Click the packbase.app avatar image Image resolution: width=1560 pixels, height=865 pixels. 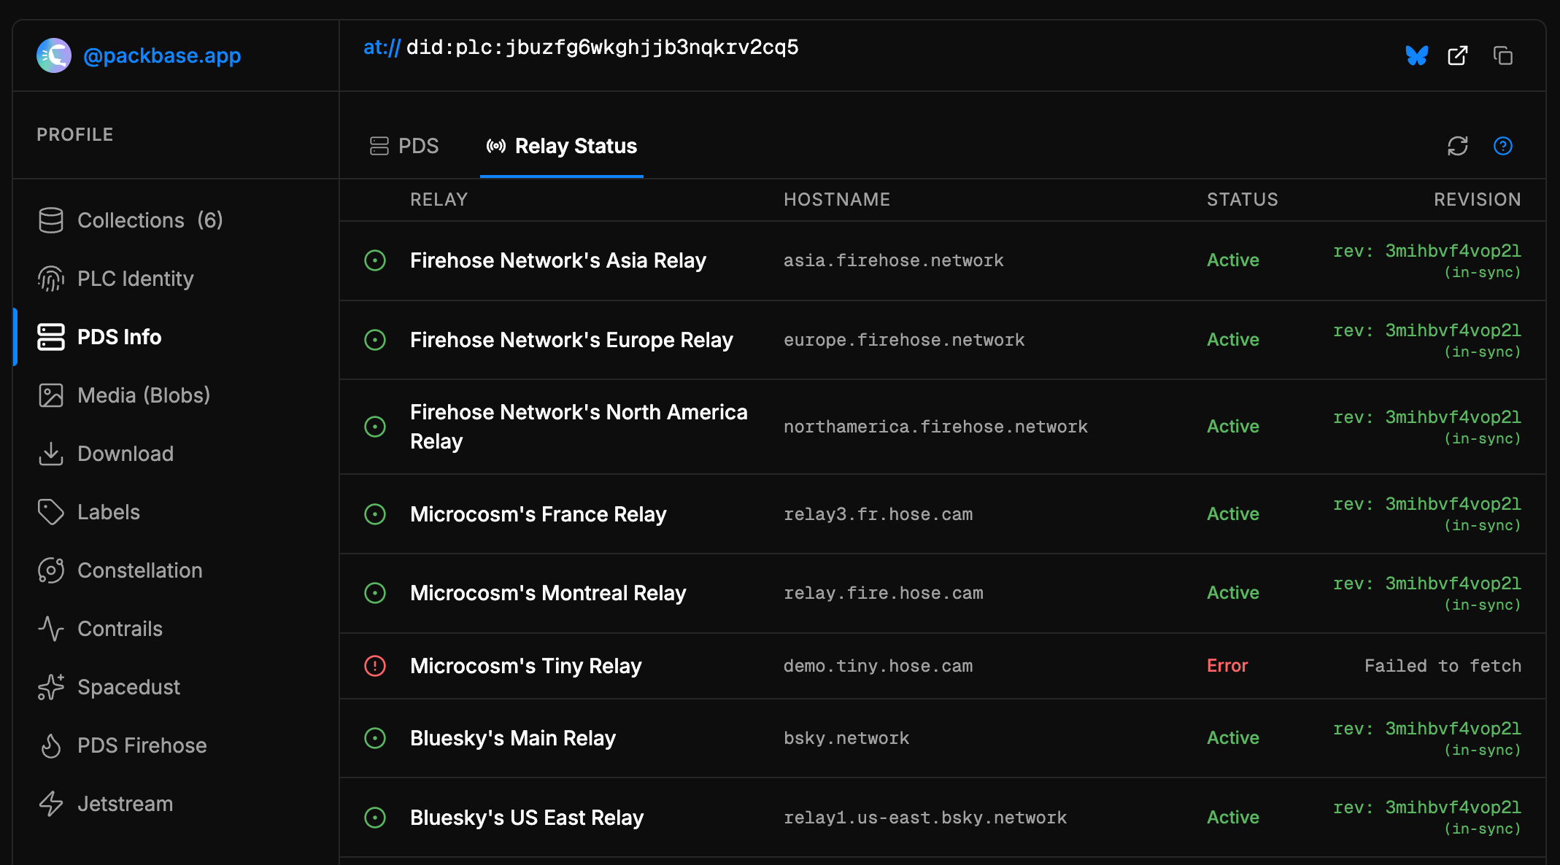pyautogui.click(x=54, y=55)
